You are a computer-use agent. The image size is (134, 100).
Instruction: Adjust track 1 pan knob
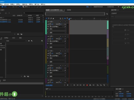(x=59, y=24)
